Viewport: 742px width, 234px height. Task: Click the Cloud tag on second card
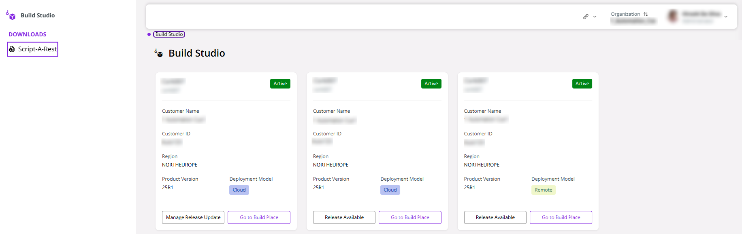(x=390, y=190)
